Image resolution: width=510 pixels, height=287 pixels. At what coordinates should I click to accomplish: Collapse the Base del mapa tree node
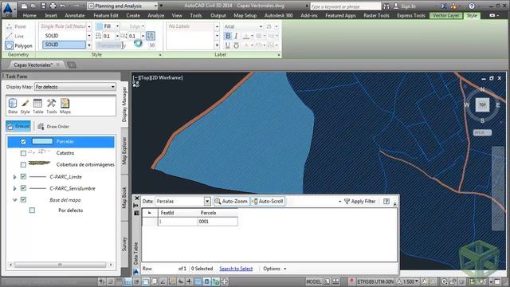[14, 200]
